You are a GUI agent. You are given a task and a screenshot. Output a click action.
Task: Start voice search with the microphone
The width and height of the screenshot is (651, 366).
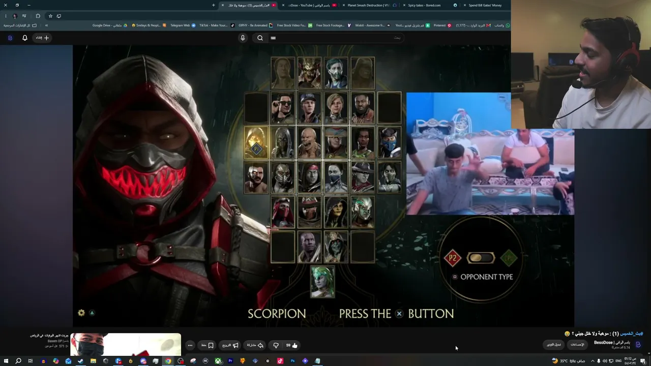tap(243, 38)
